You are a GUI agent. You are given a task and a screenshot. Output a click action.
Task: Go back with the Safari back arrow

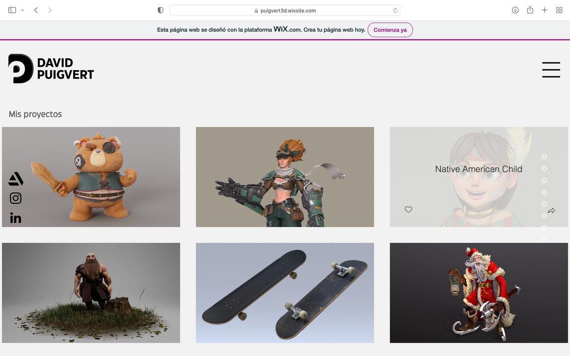coord(36,10)
